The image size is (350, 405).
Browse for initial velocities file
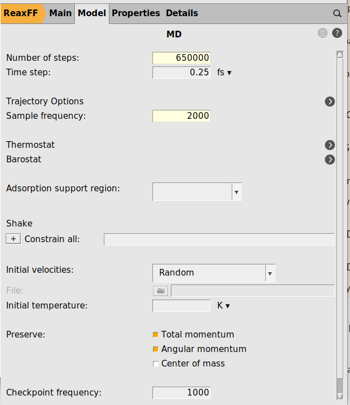click(161, 291)
